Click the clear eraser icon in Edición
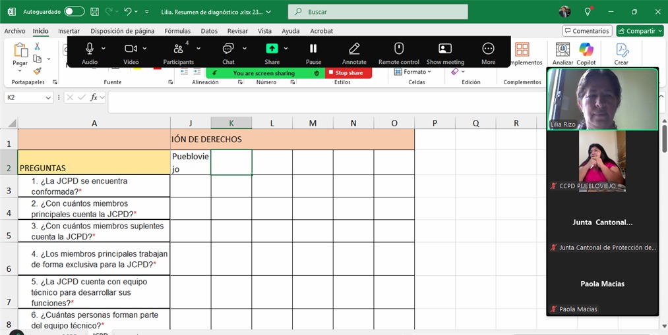Viewport: 668px width, 335px height. [455, 72]
